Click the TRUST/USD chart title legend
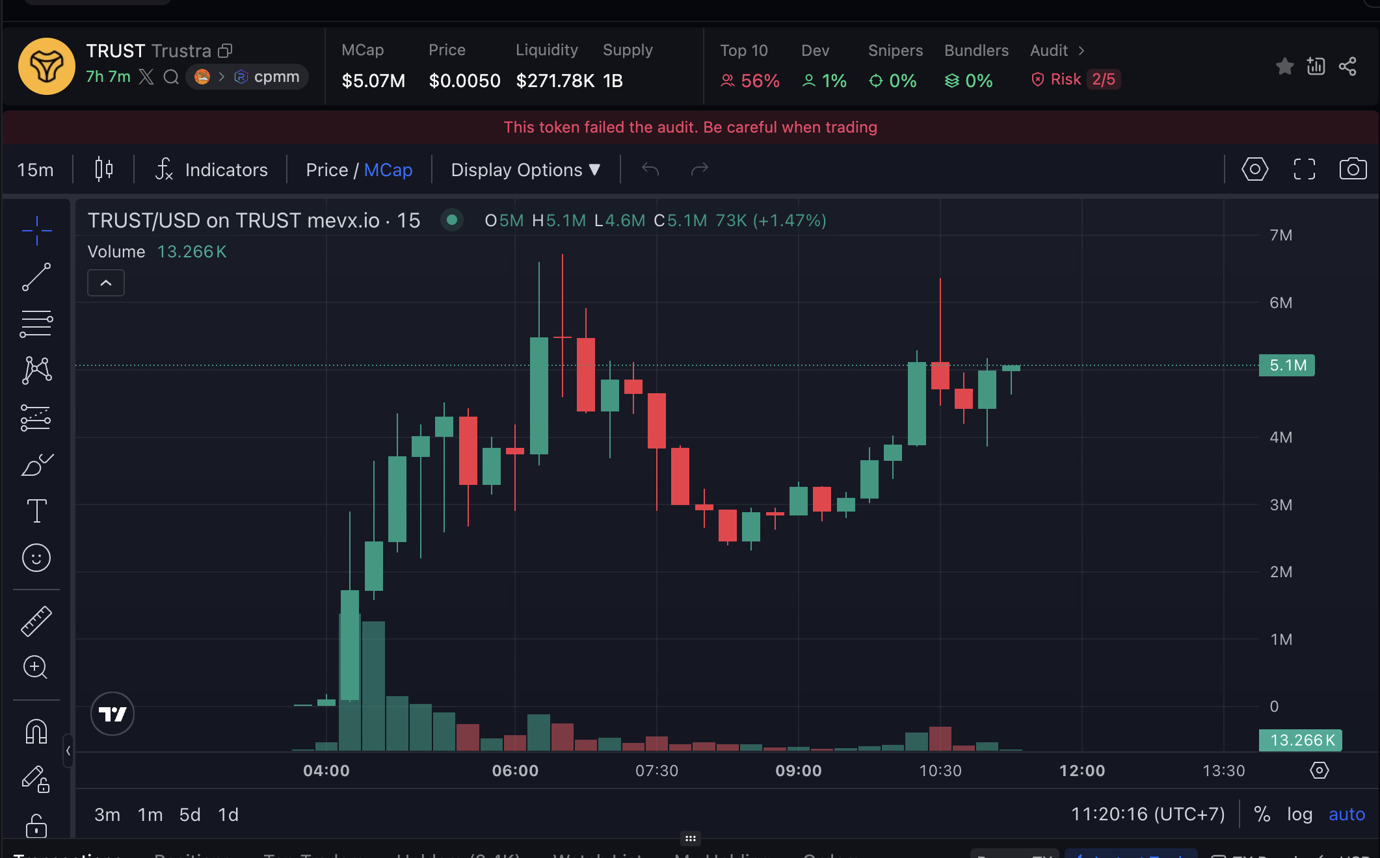1380x858 pixels. click(x=254, y=220)
